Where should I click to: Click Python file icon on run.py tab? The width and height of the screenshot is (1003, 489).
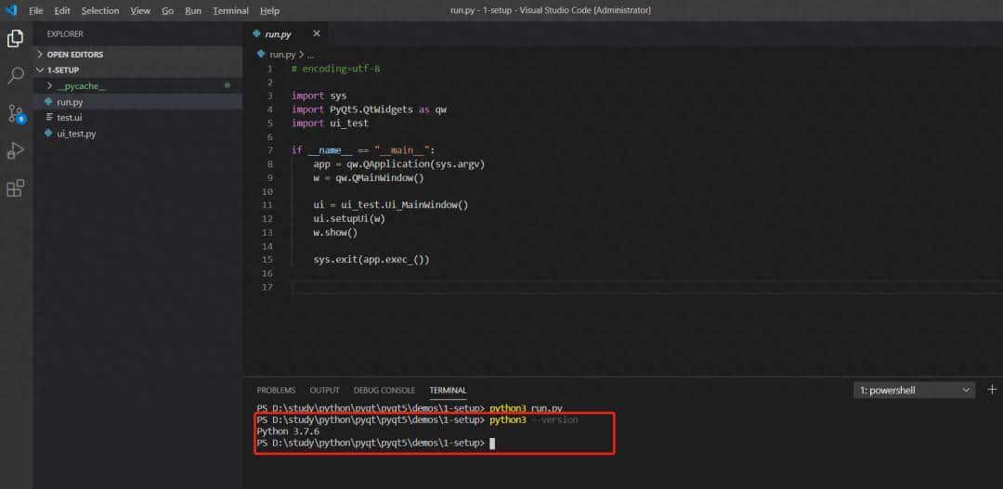point(257,34)
